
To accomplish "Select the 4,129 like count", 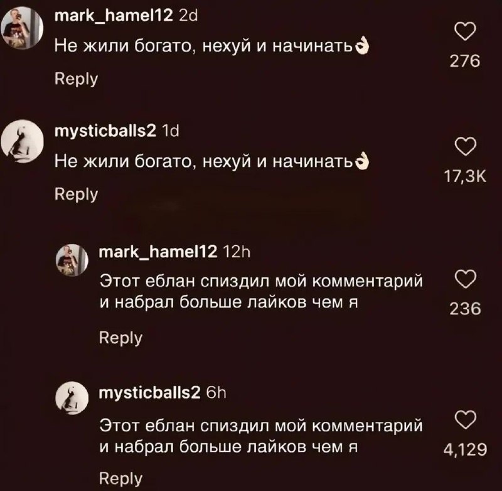I will [x=465, y=450].
